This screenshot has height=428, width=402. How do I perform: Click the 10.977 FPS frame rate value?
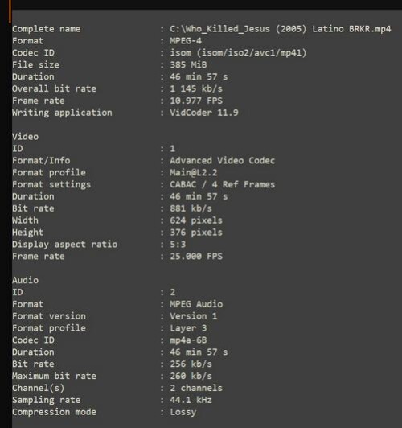[196, 101]
